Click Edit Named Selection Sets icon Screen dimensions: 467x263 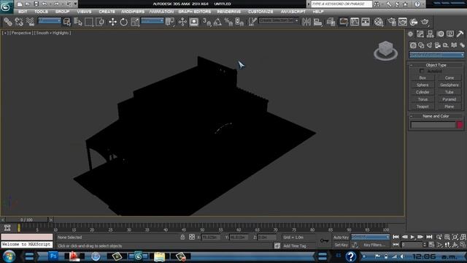click(x=252, y=22)
